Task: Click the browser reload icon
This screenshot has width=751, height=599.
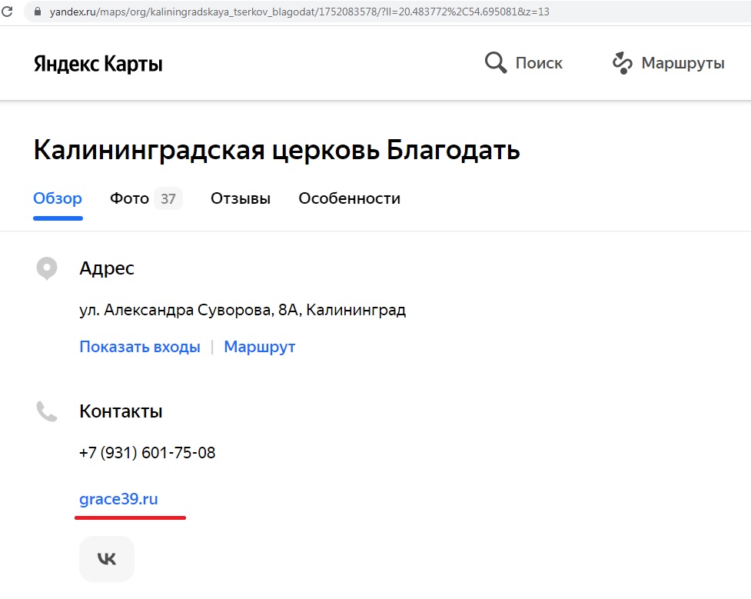Action: pos(7,12)
